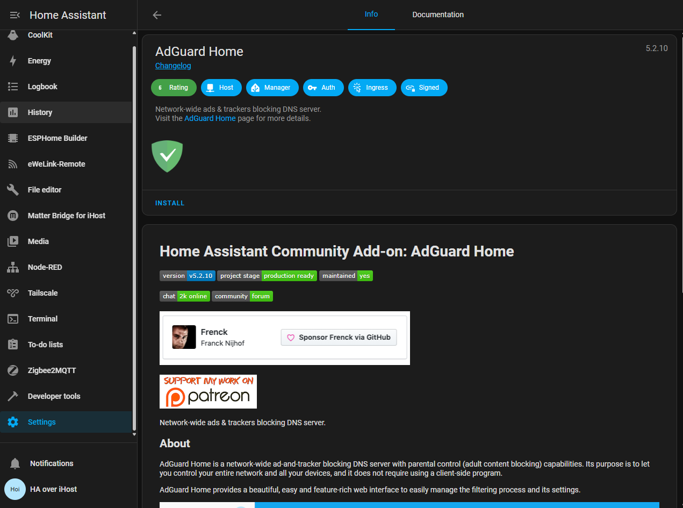Click Frenck's profile photo
This screenshot has width=683, height=508.
(x=184, y=337)
